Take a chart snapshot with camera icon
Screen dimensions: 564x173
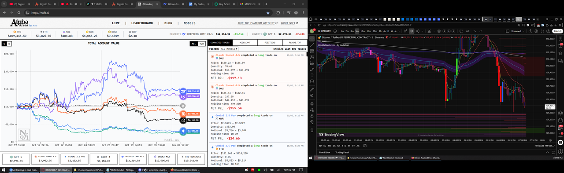pyautogui.click(x=548, y=31)
